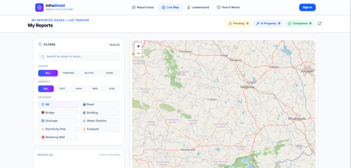Click the InfraShield shield logo icon
The height and width of the screenshot is (168, 351).
(x=39, y=7)
